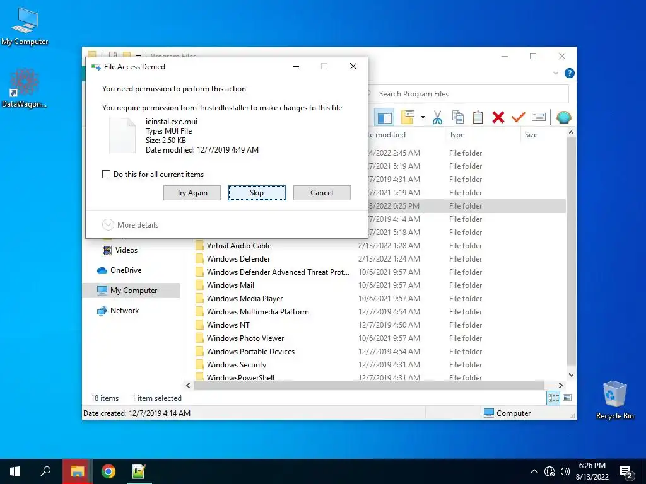Viewport: 646px width, 484px height.
Task: Expand the ribbon chevron beside Help
Action: tap(555, 73)
